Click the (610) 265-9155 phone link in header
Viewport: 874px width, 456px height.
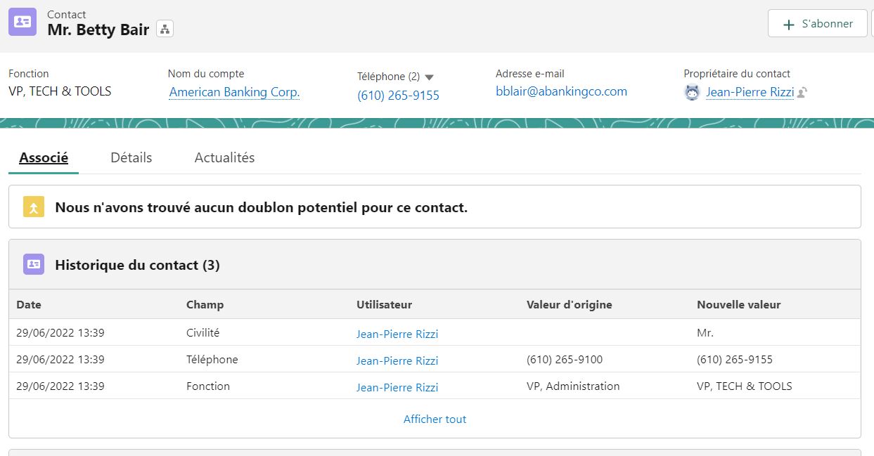[x=398, y=96]
